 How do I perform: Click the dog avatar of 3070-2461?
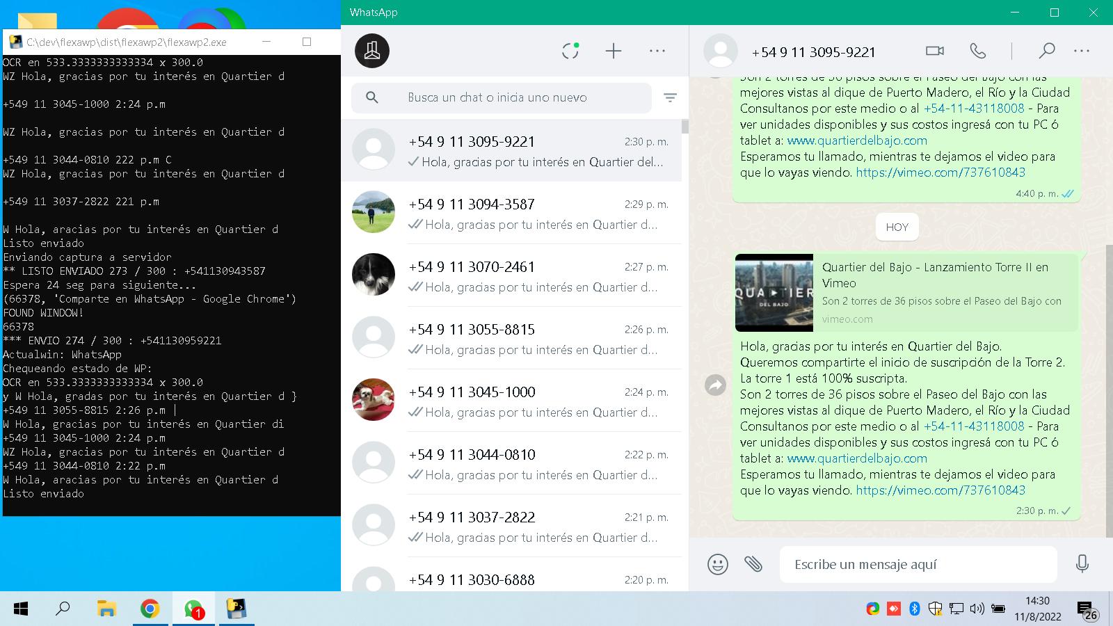pyautogui.click(x=374, y=275)
